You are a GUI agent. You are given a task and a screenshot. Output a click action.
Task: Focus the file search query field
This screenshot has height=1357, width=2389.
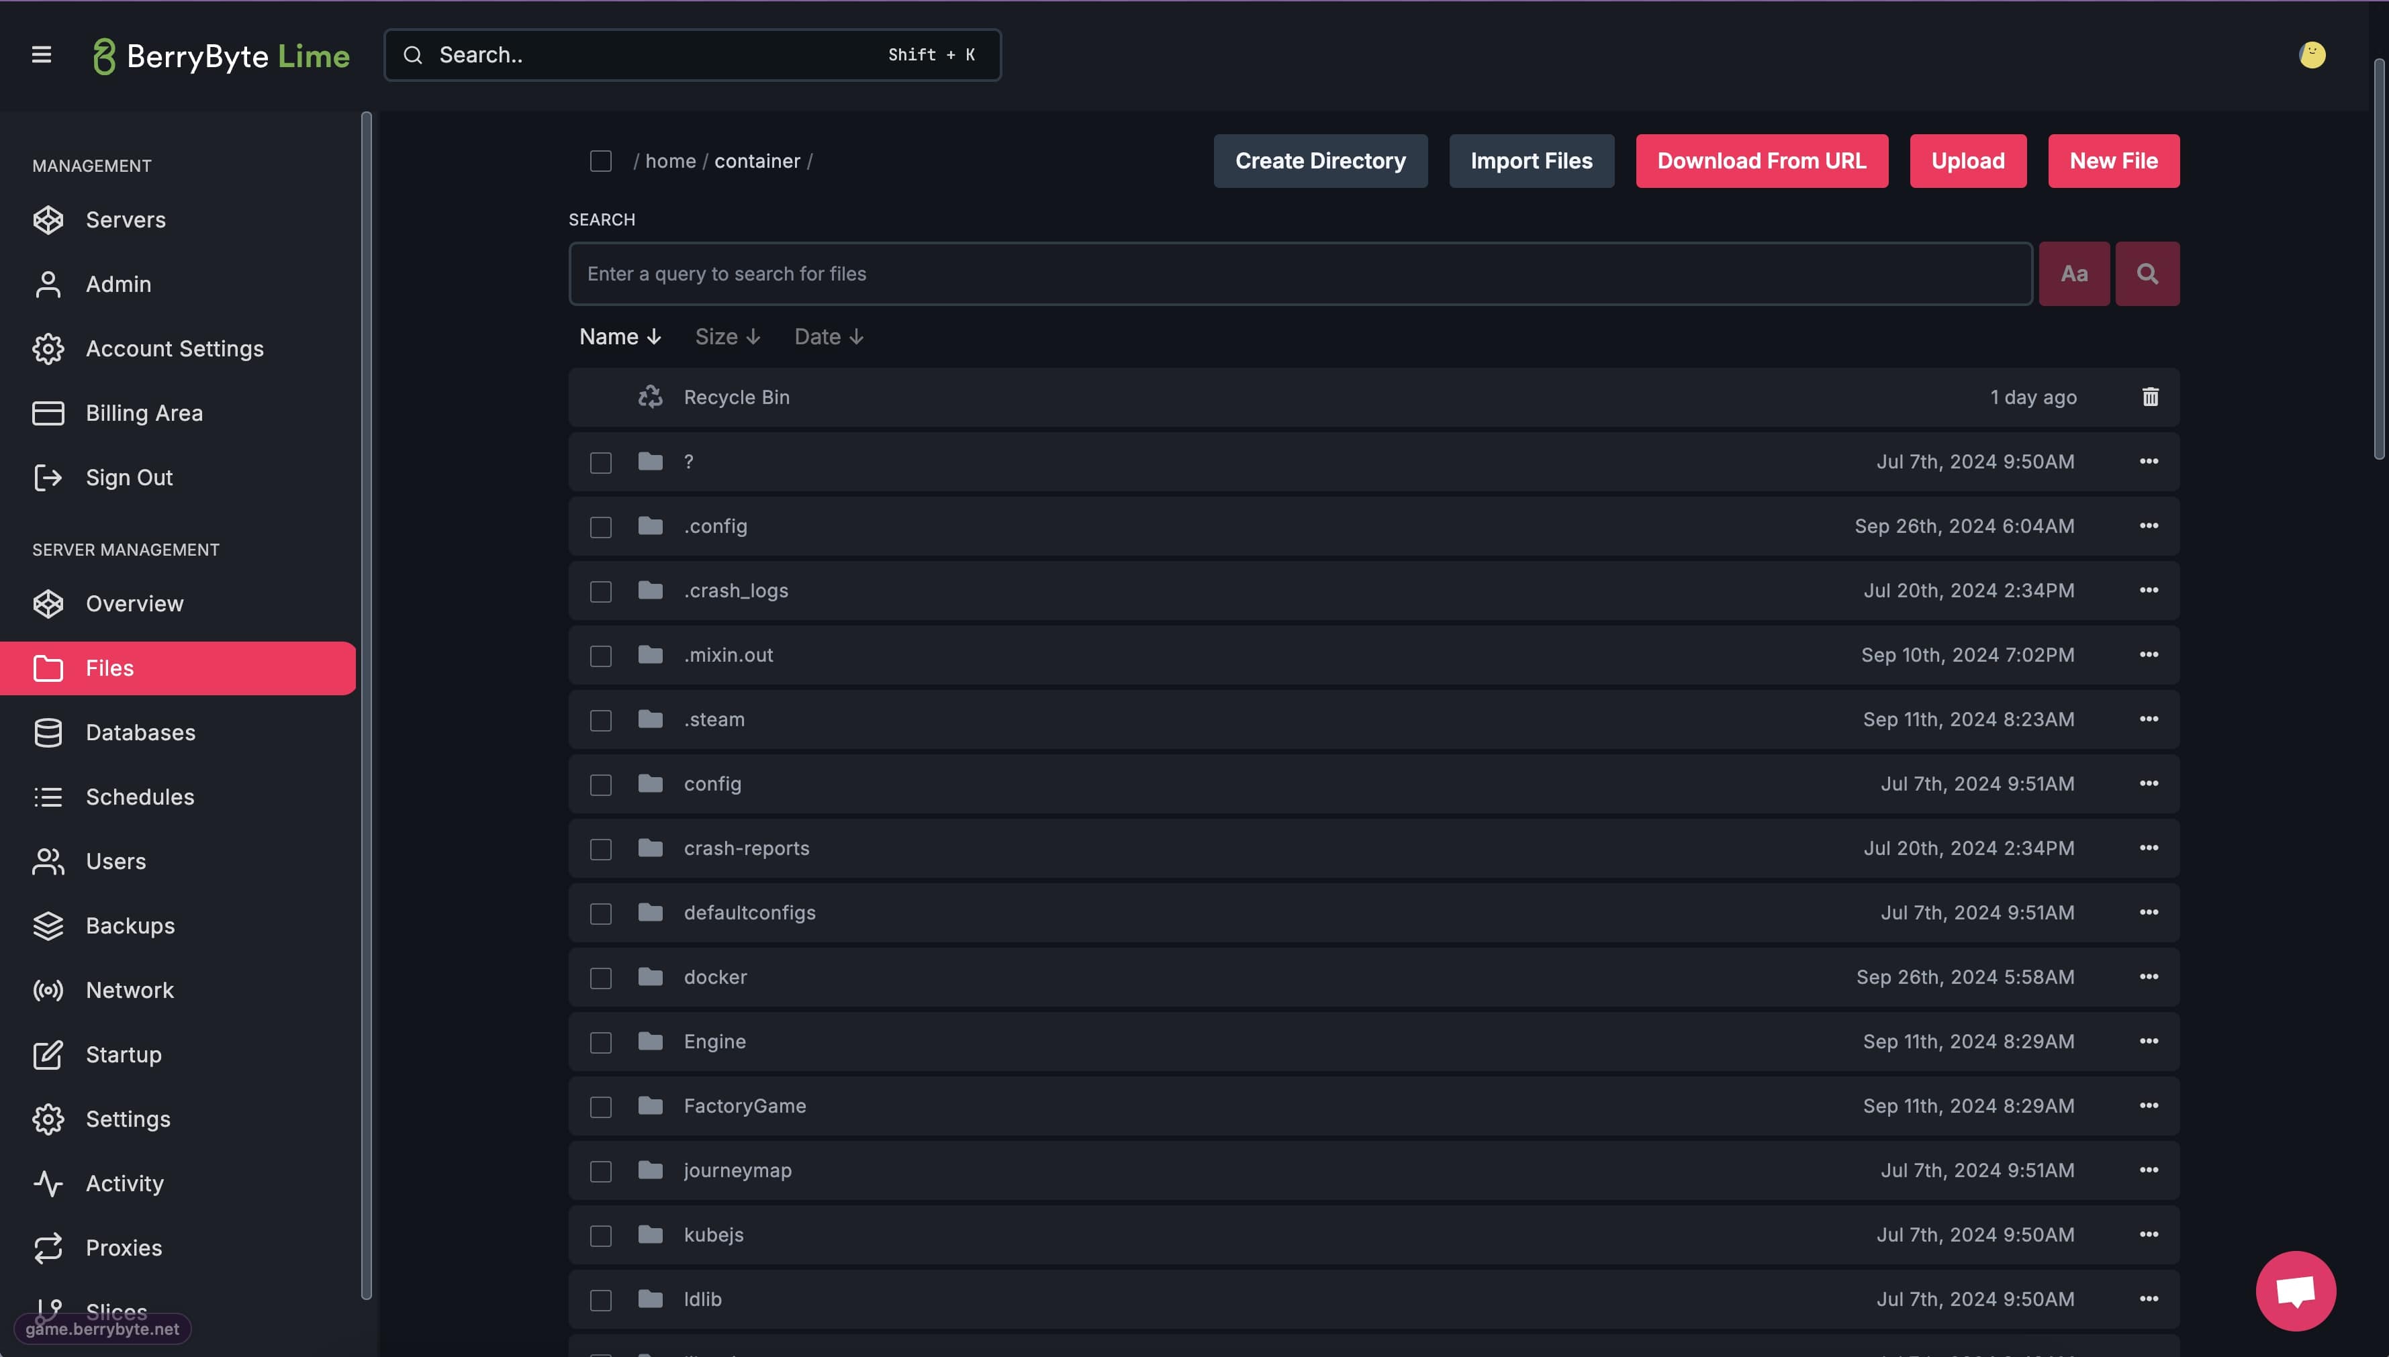(1299, 274)
